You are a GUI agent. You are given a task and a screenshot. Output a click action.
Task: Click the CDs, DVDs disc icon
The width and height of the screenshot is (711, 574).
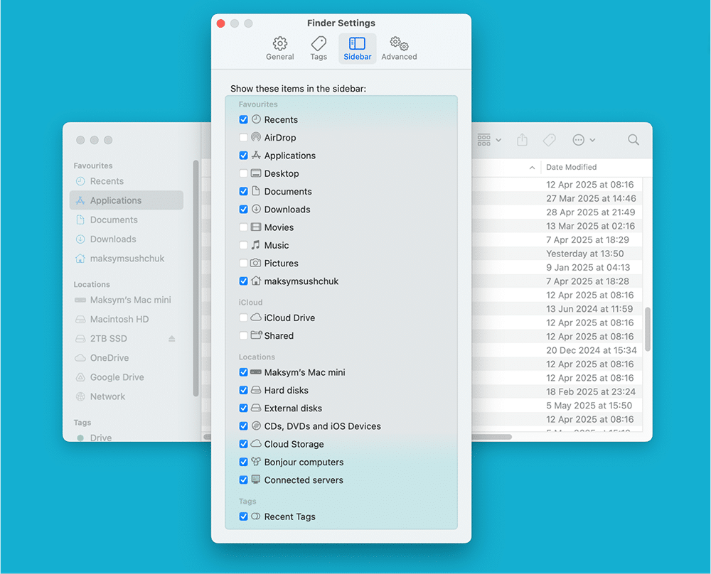point(256,426)
